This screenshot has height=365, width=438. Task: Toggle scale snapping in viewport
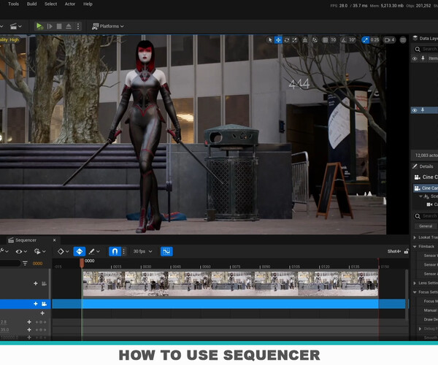click(366, 40)
